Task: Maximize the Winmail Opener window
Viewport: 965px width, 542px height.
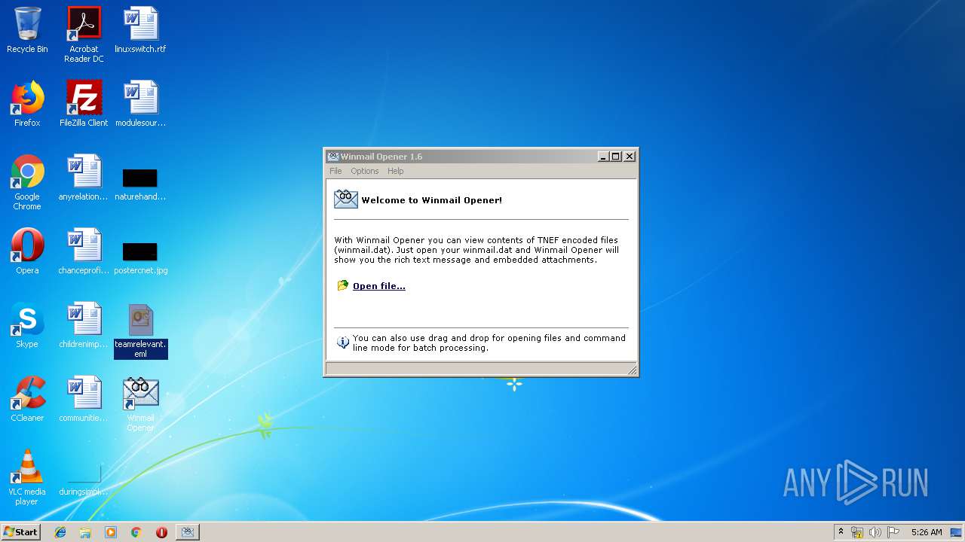Action: click(616, 157)
